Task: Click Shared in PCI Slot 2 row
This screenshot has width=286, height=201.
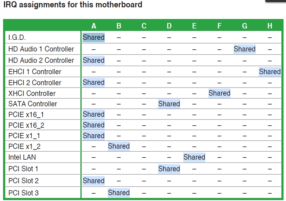Action: pos(94,181)
